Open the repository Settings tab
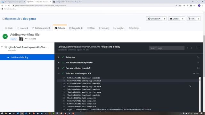 (134, 28)
